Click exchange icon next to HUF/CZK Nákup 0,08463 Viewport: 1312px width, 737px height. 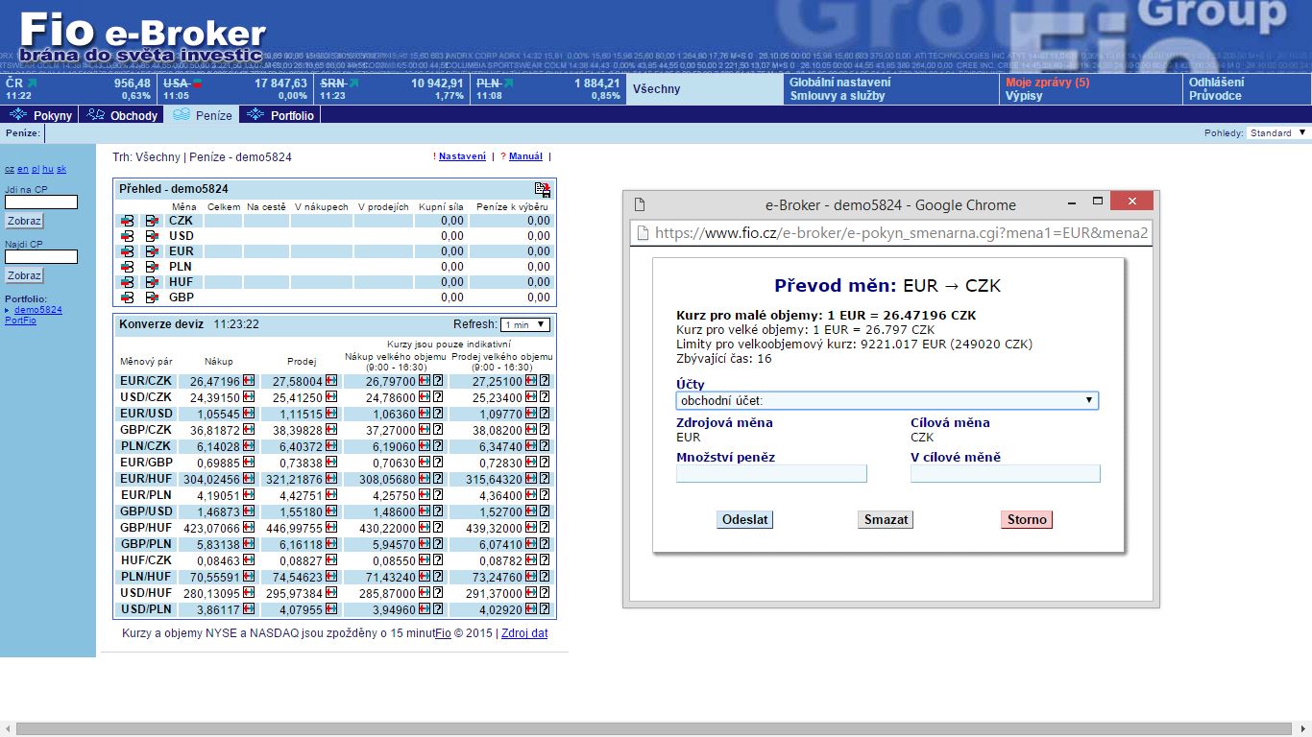[248, 560]
